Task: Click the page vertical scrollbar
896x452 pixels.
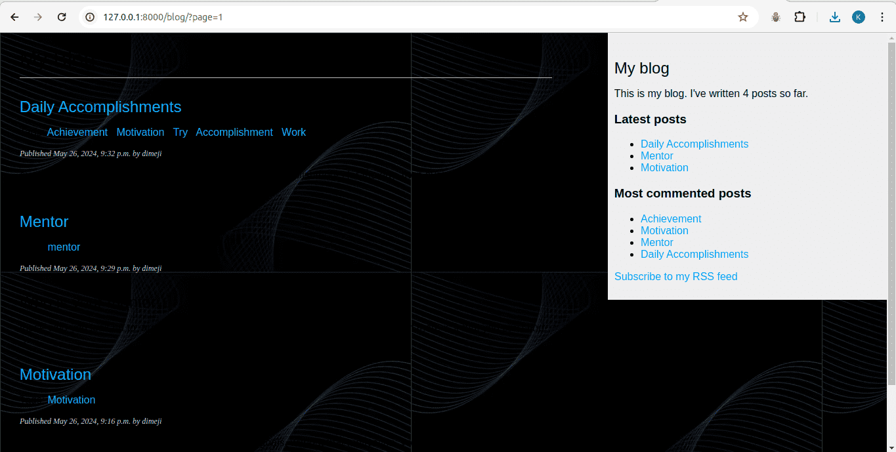Action: click(891, 210)
